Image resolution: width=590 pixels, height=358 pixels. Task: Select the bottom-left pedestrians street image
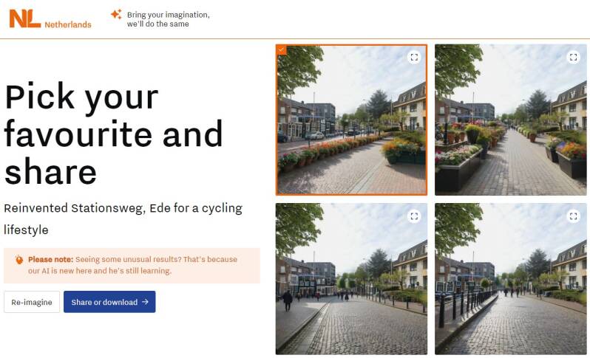pos(351,279)
